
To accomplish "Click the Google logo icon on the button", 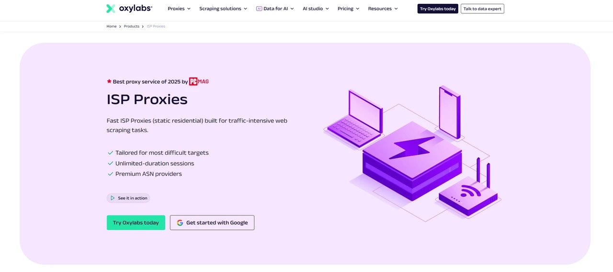I will pyautogui.click(x=180, y=223).
